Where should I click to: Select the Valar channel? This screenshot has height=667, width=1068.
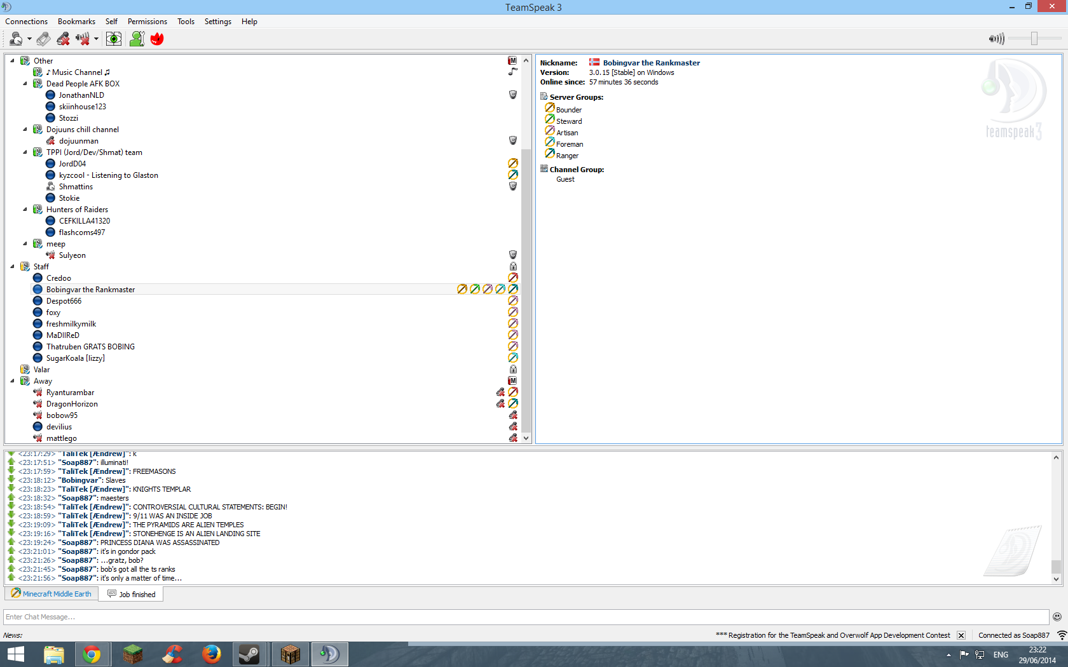tap(41, 370)
